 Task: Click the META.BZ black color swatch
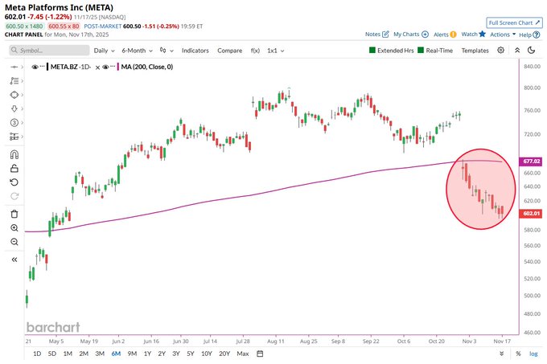(47, 67)
